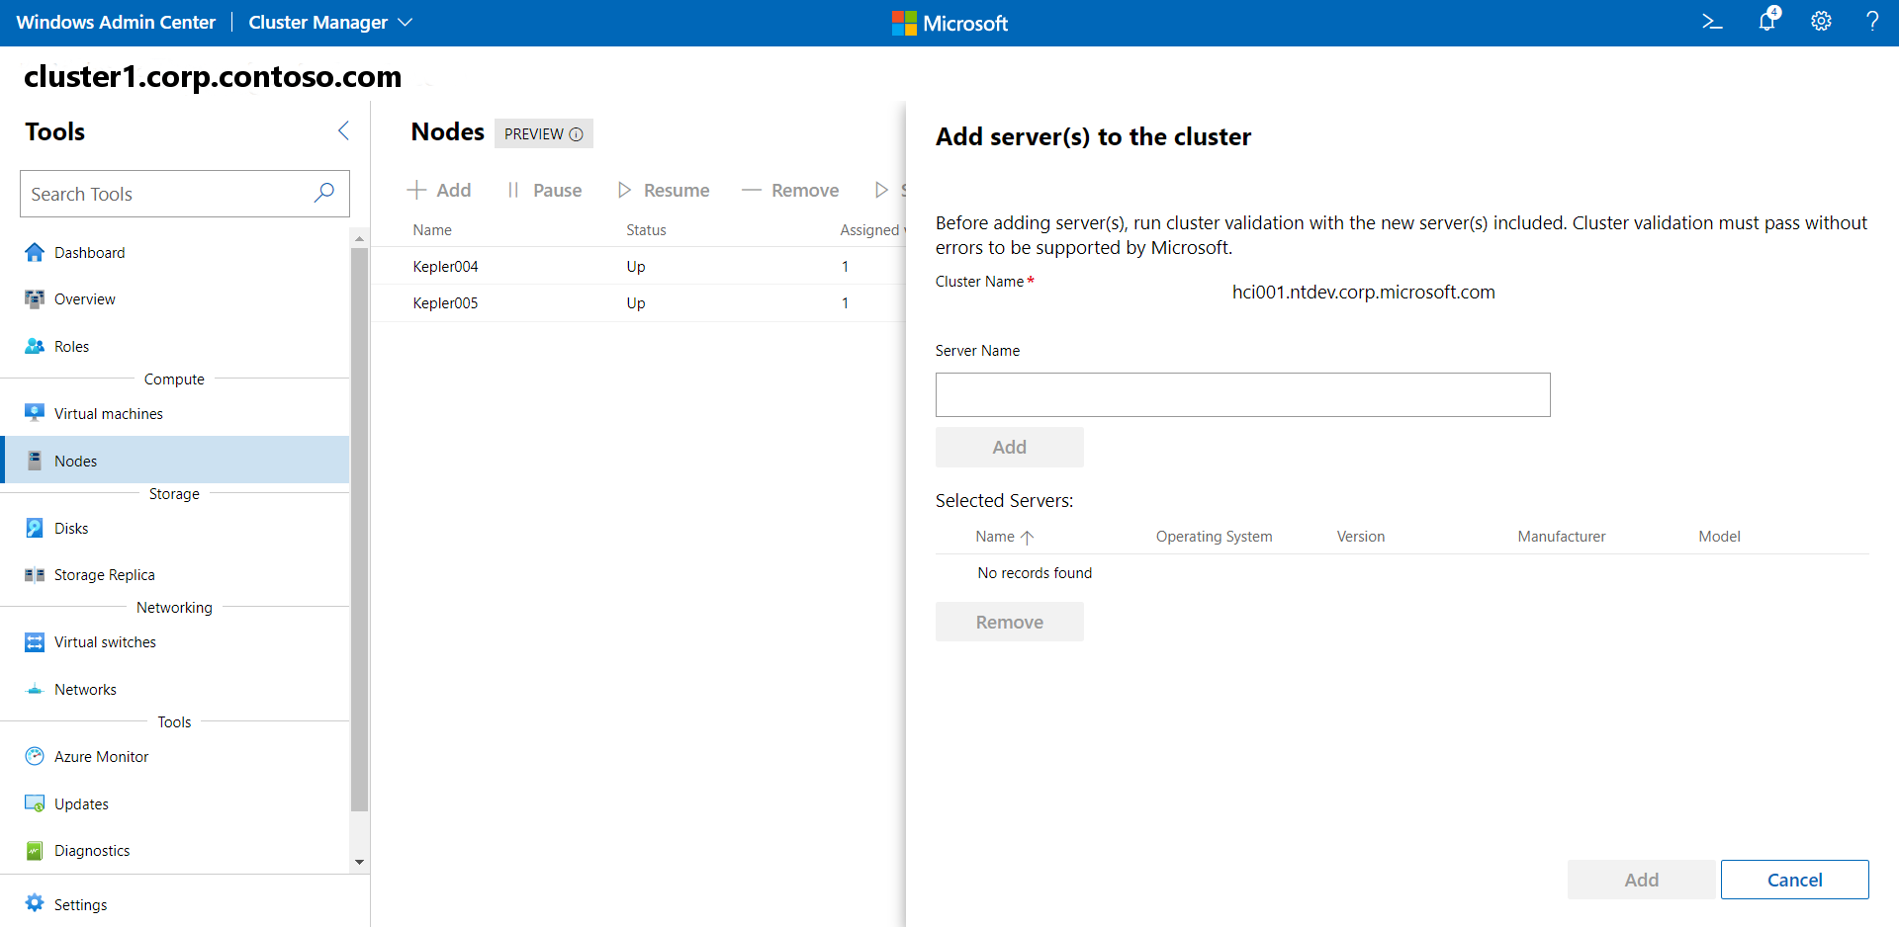Open Azure Monitor tool
Viewport: 1899px width, 927px height.
click(x=101, y=757)
